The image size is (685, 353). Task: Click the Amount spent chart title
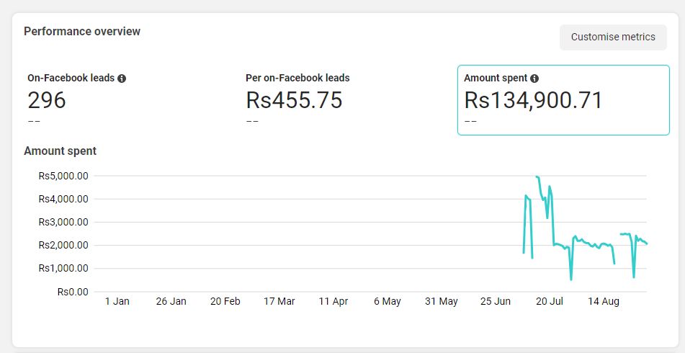(61, 151)
